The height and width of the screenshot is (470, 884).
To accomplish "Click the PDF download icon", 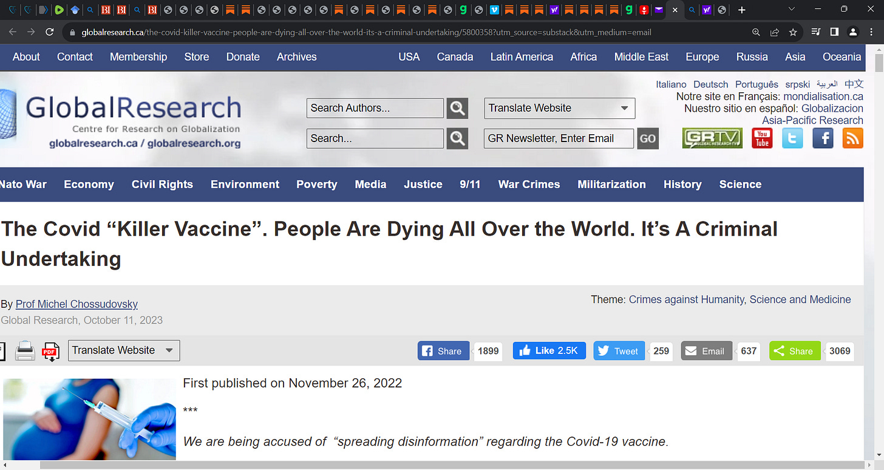I will pos(50,352).
